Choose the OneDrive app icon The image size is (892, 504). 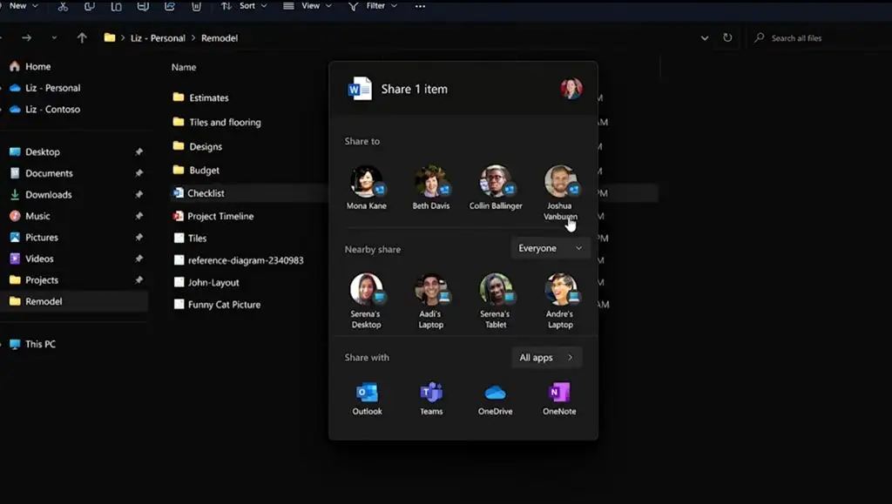(x=495, y=398)
